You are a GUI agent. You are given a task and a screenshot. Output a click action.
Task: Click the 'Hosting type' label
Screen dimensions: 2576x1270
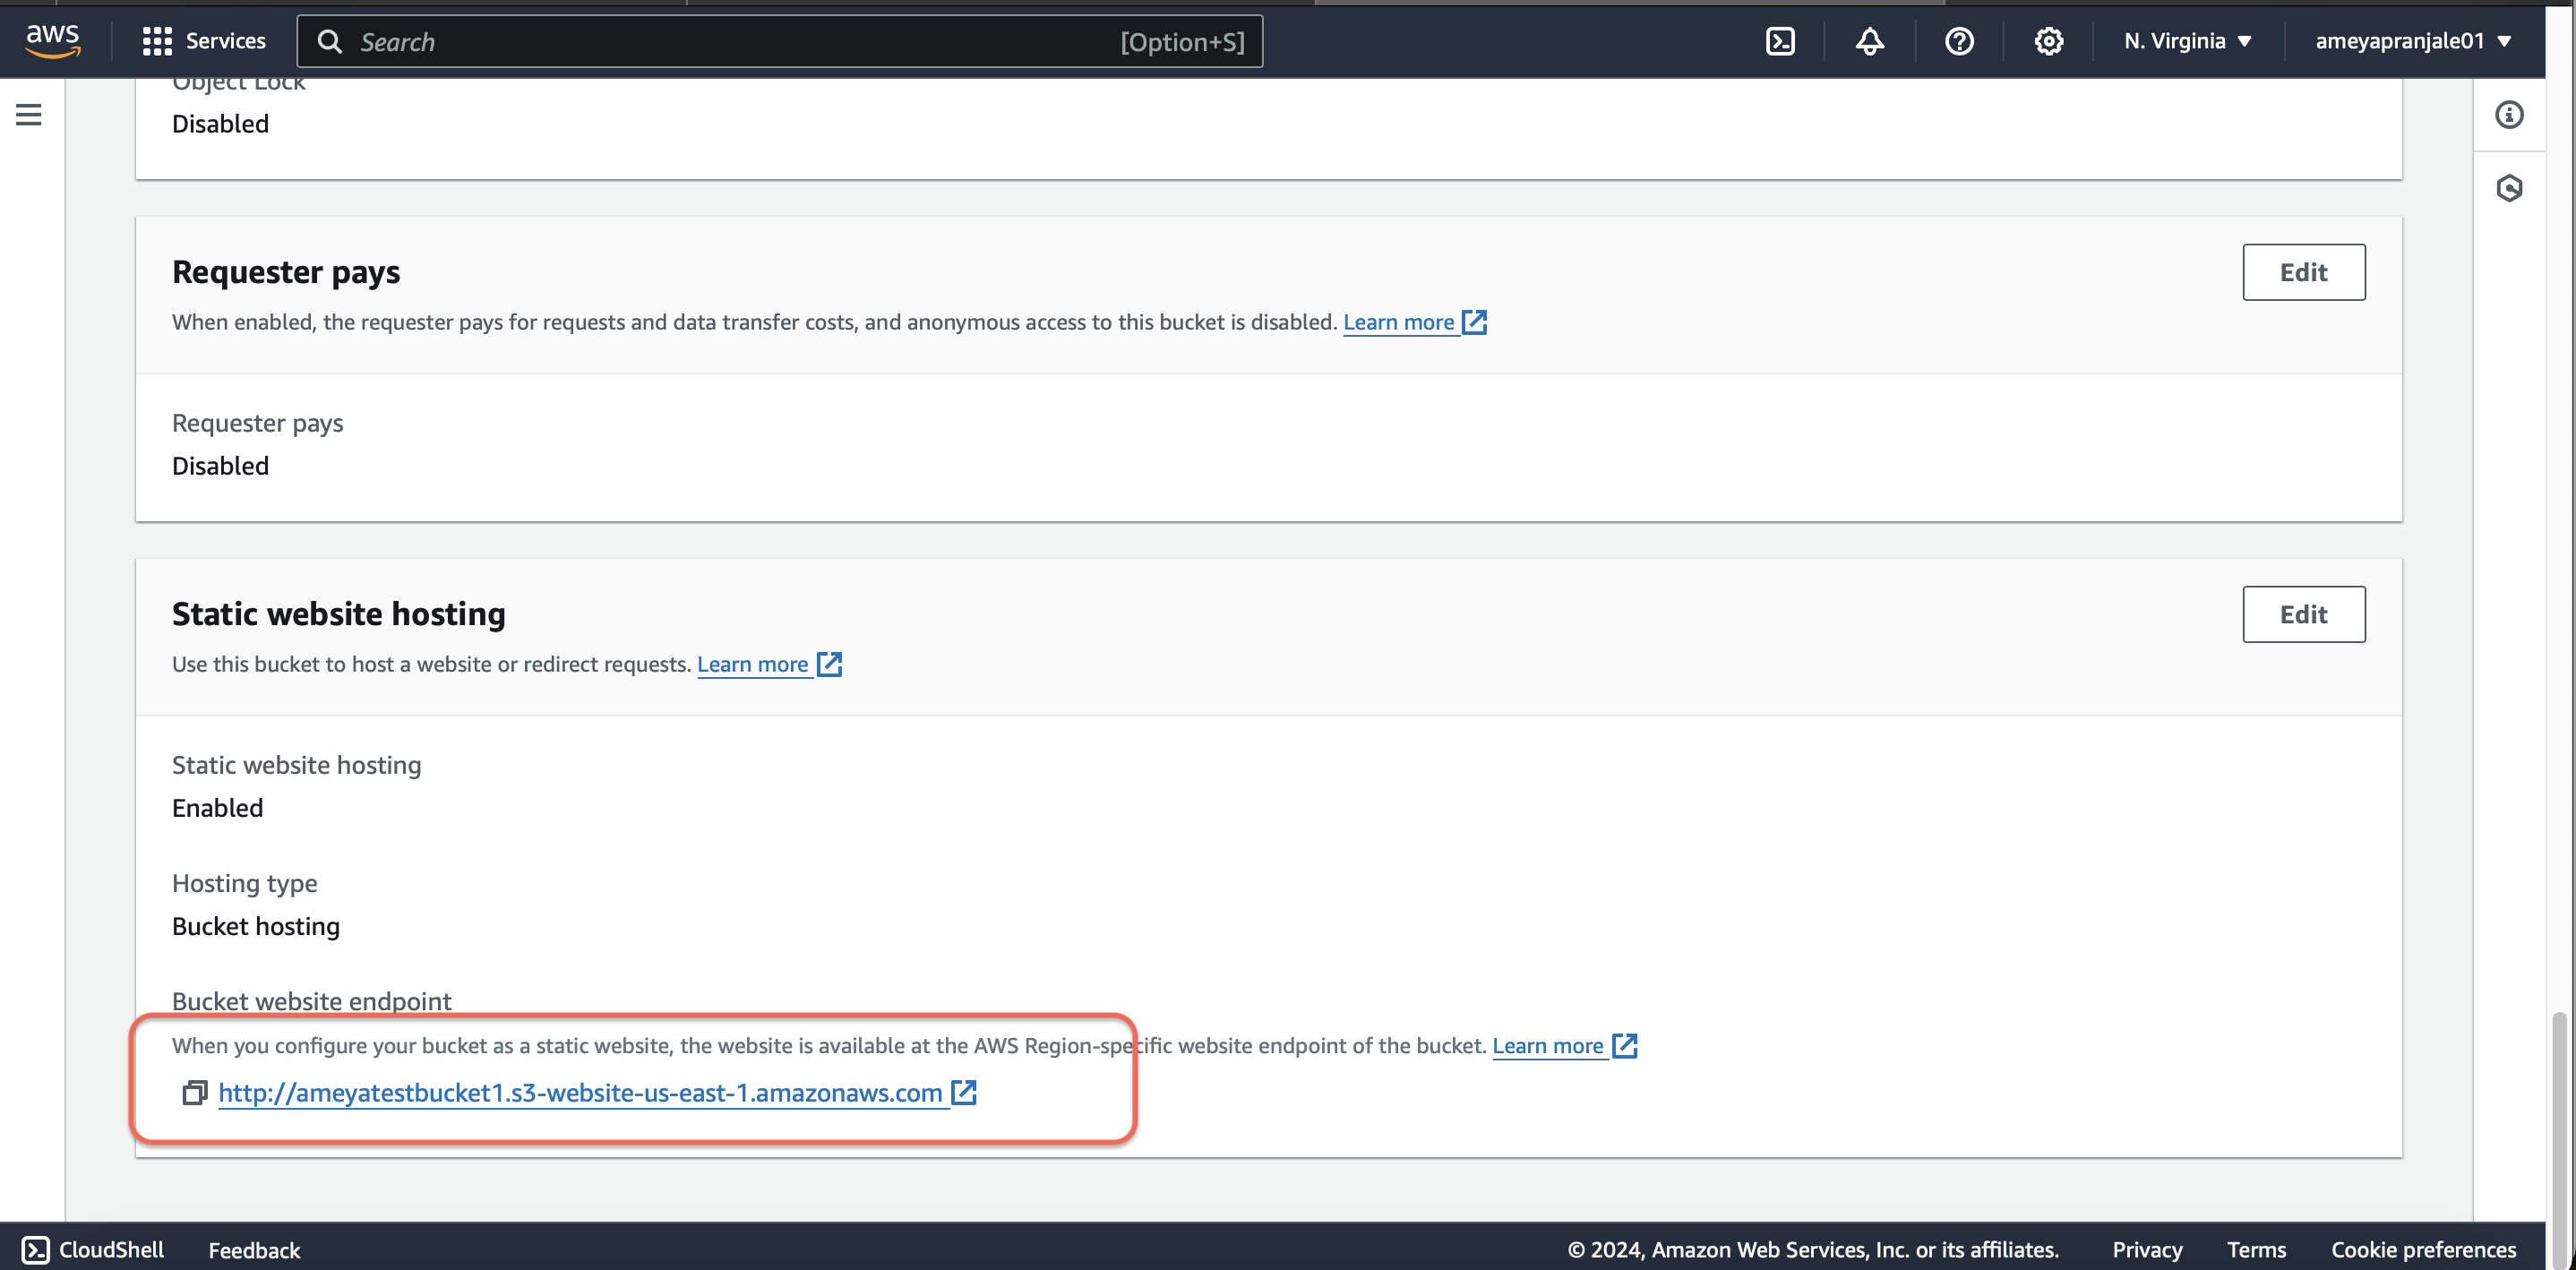pyautogui.click(x=245, y=883)
